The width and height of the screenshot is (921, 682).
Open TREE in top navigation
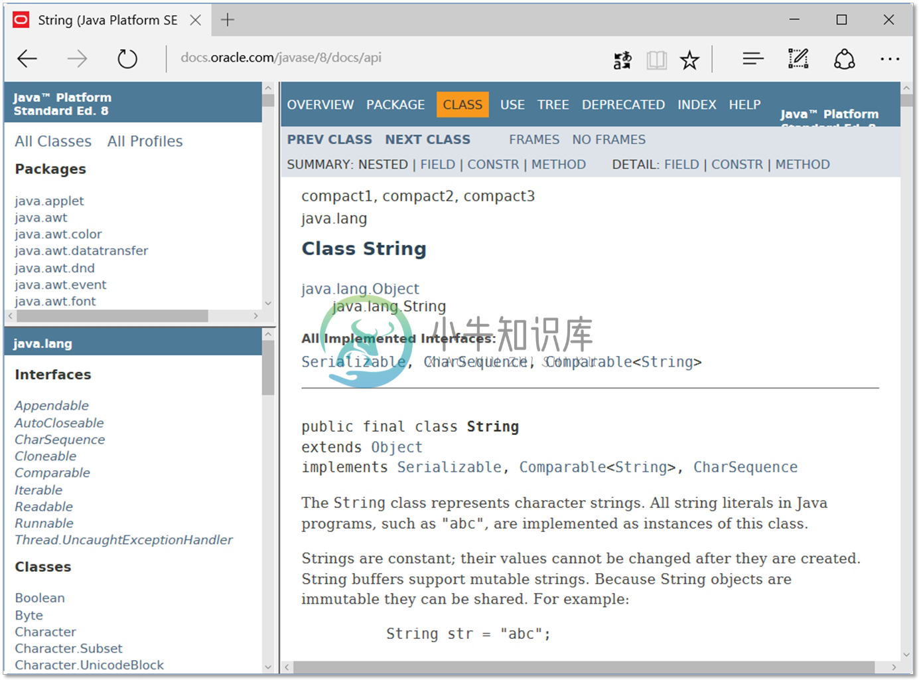coord(553,105)
